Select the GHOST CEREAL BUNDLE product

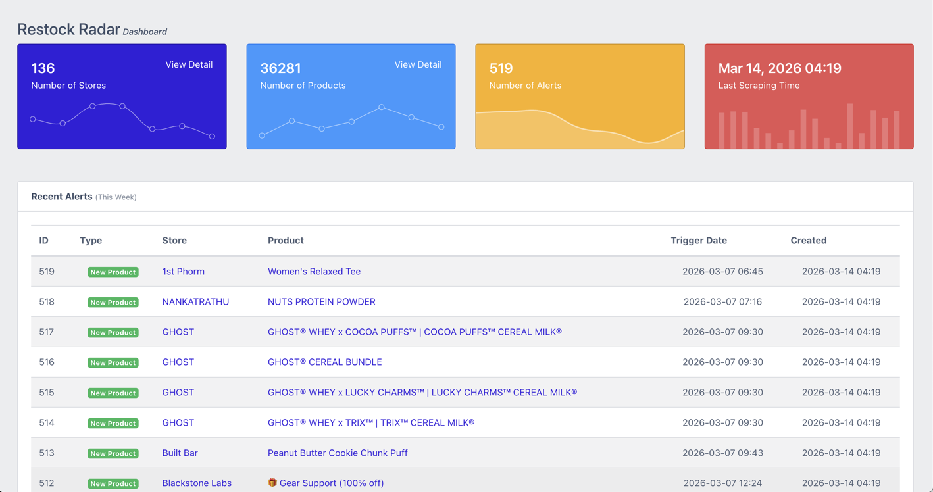pos(325,362)
